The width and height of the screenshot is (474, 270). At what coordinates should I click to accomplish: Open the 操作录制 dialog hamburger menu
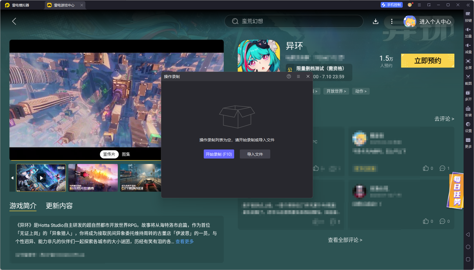(298, 76)
